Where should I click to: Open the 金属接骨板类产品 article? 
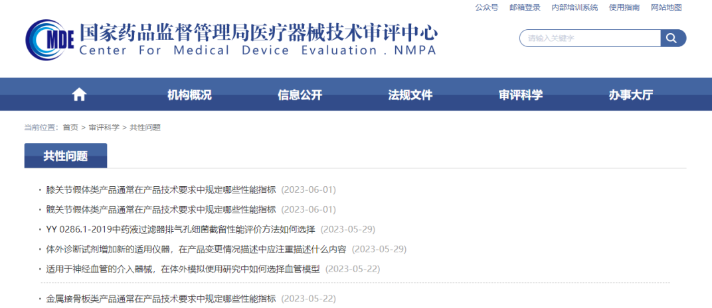pos(161,299)
